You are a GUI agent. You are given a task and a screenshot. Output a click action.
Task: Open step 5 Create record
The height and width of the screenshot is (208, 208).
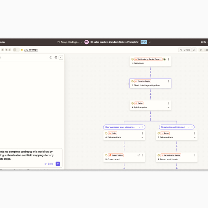[124, 157]
